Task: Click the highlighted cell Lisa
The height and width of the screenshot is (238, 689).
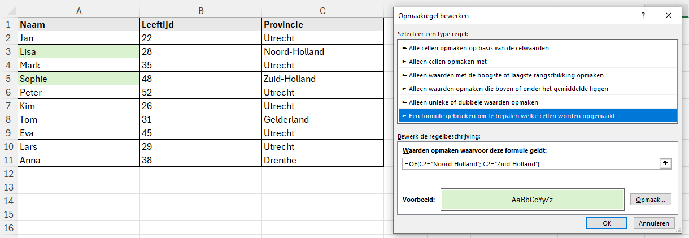Action: tap(79, 51)
